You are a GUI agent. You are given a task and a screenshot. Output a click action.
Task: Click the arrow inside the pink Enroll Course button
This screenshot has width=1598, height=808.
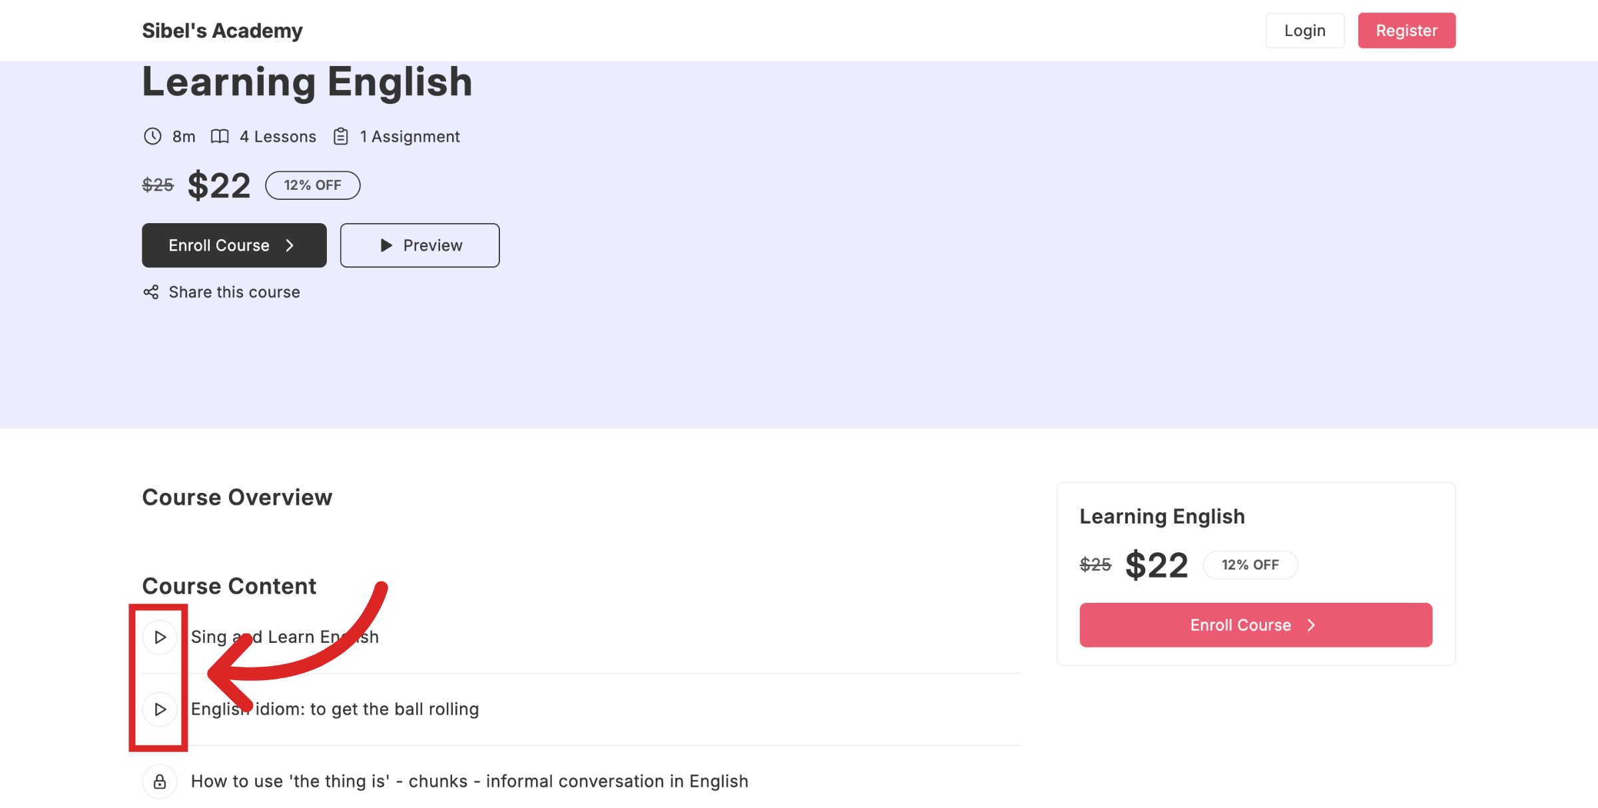(1311, 625)
